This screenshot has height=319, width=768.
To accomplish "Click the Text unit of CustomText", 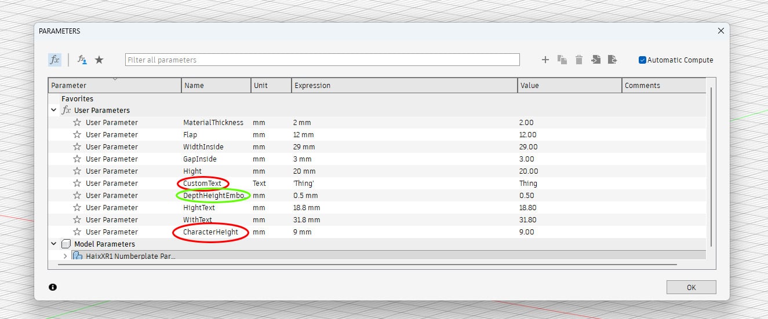I will pyautogui.click(x=259, y=184).
